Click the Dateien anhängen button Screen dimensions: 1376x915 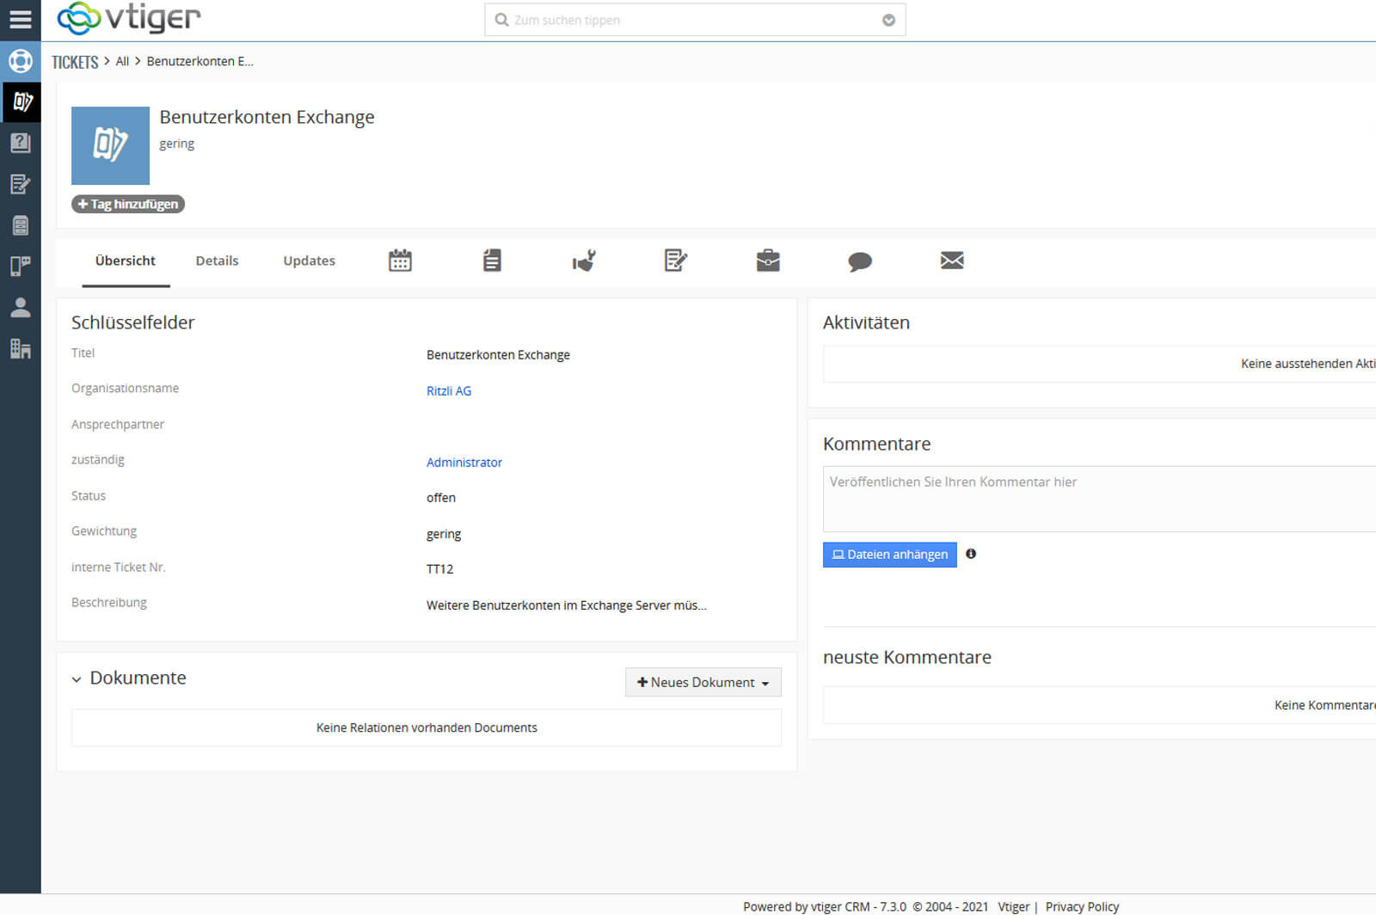(x=889, y=555)
